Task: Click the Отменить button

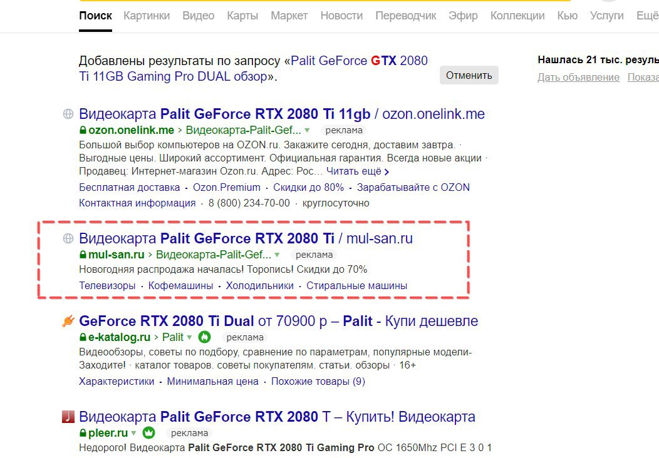Action: [x=469, y=75]
